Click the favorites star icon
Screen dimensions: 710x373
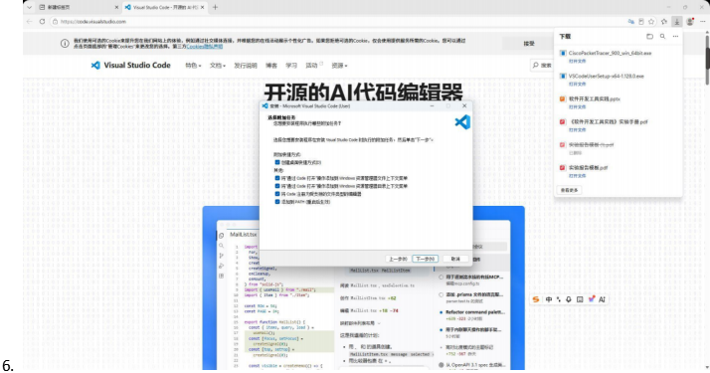[x=651, y=21]
